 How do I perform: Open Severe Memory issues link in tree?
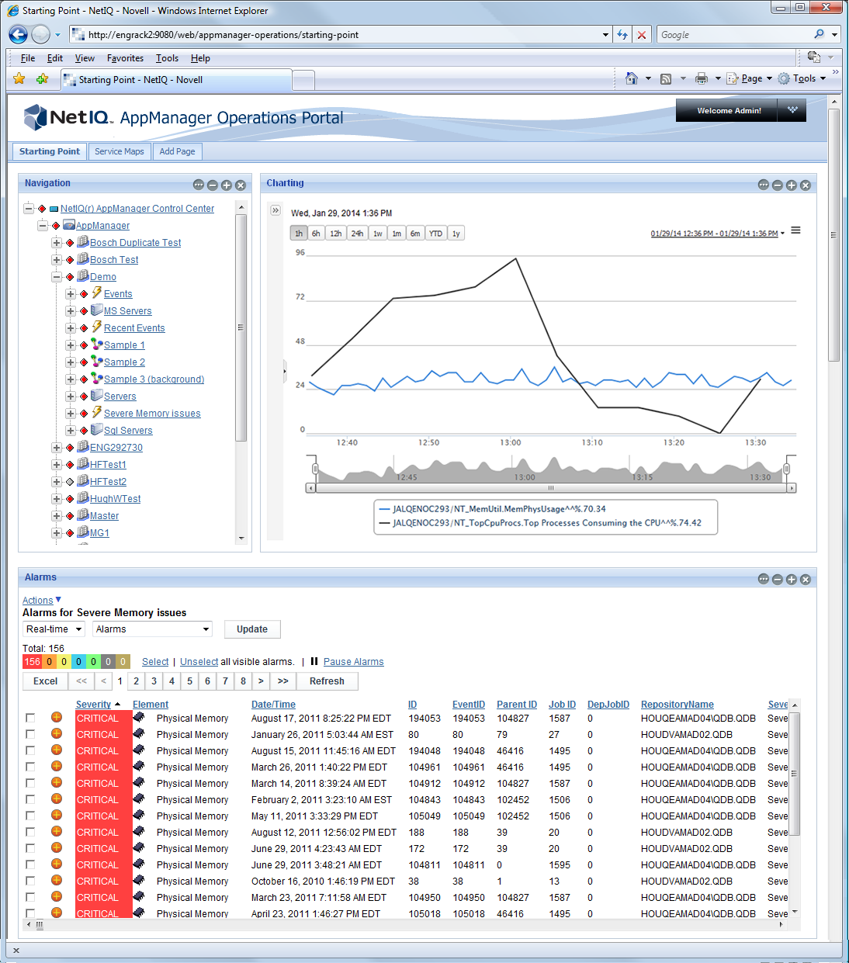(x=152, y=414)
